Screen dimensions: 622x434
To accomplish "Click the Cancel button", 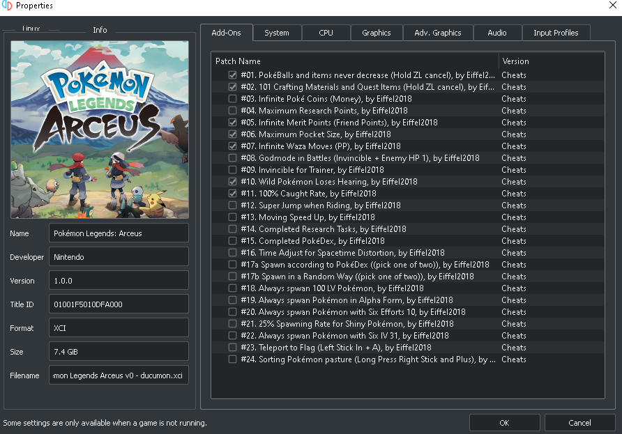I will 579,423.
